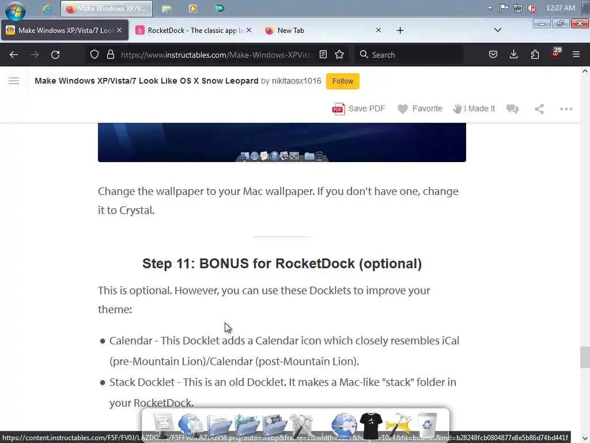Open Windows Media Player from the taskbar

(x=193, y=8)
